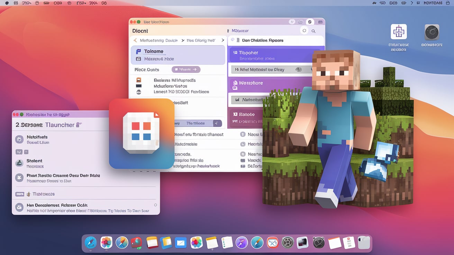The image size is (454, 255).
Task: Click the circle button beside the search magnifier
Action: coord(304,30)
